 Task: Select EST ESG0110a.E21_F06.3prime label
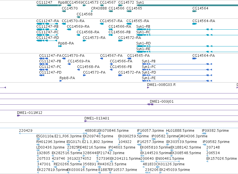coord(59,136)
